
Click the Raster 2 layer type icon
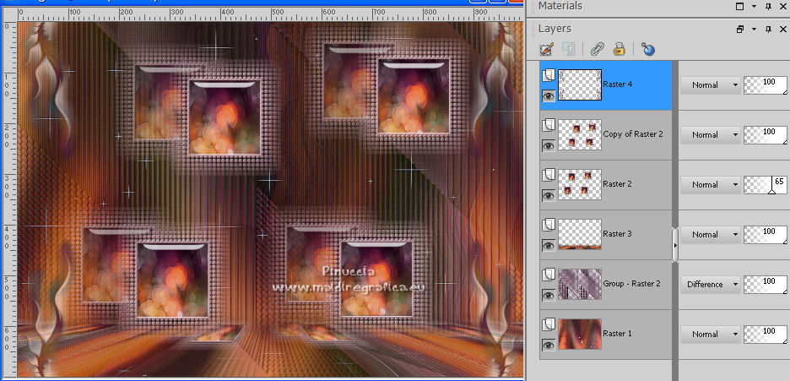click(x=549, y=176)
